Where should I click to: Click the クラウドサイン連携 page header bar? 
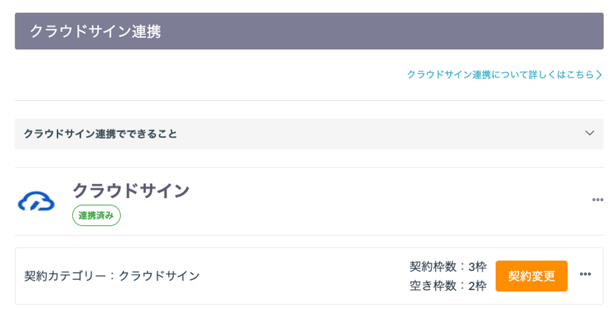(309, 31)
